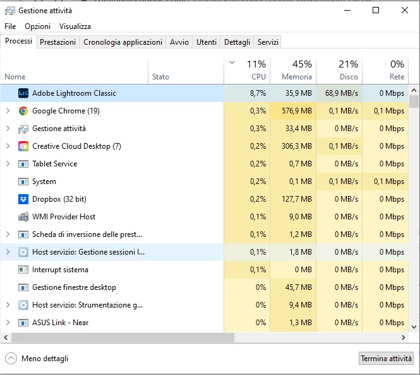Select the Gestione finestre desktop row name

pyautogui.click(x=74, y=287)
